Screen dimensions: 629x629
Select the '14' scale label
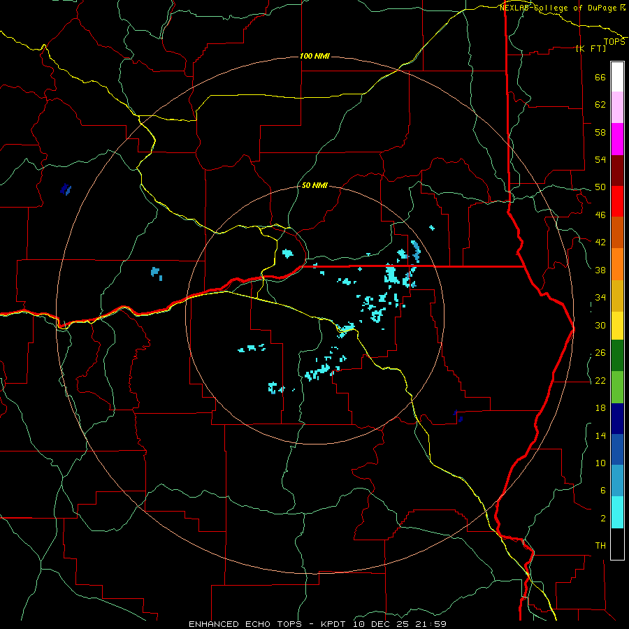tap(600, 435)
